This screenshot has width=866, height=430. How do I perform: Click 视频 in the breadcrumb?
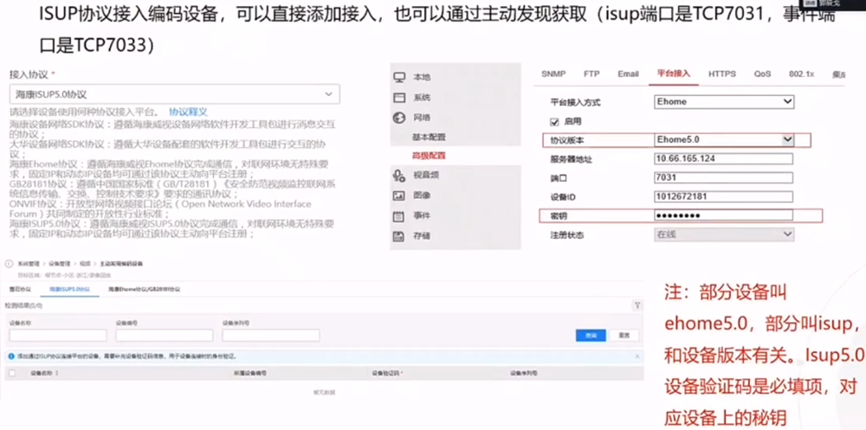[85, 264]
